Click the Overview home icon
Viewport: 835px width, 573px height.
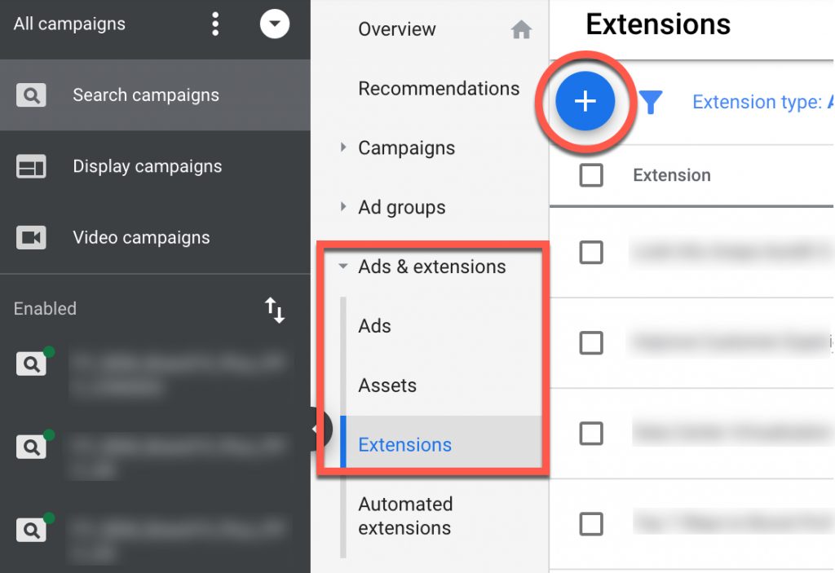[521, 29]
